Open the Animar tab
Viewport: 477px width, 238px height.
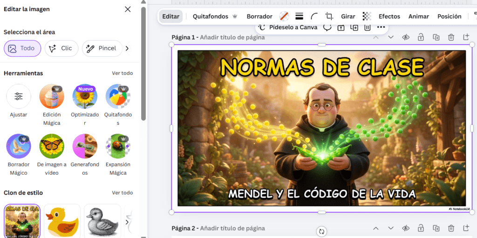coord(419,16)
